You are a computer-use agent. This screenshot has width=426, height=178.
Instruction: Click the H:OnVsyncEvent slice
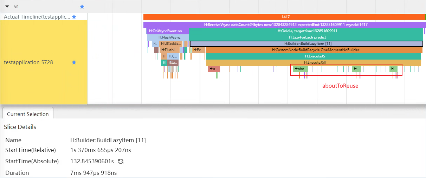[167, 31]
